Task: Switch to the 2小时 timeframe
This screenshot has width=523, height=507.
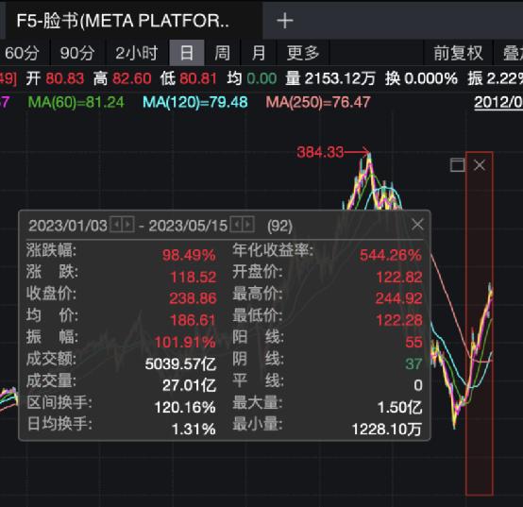Action: coord(137,53)
